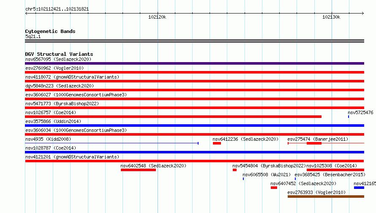
Task: Click the tiny blue esv3685425 mark
Action: pyautogui.click(x=295, y=179)
